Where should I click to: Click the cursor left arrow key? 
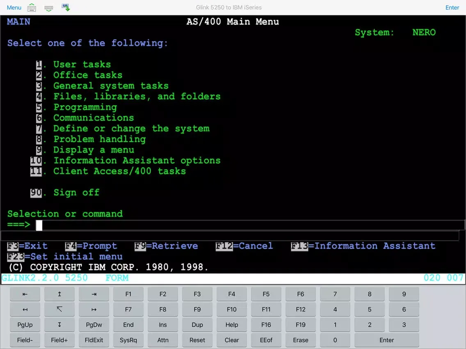point(25,310)
